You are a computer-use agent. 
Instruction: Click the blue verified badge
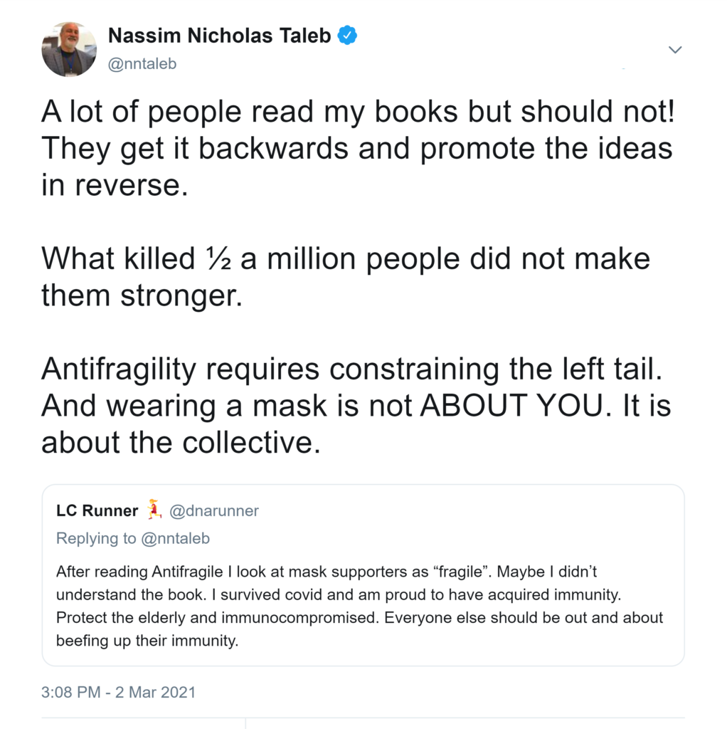point(346,36)
